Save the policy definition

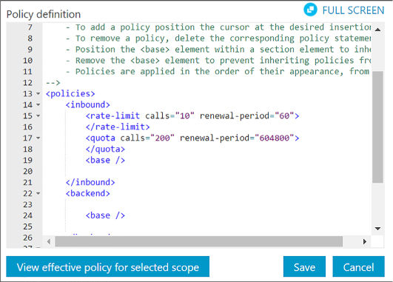[304, 266]
